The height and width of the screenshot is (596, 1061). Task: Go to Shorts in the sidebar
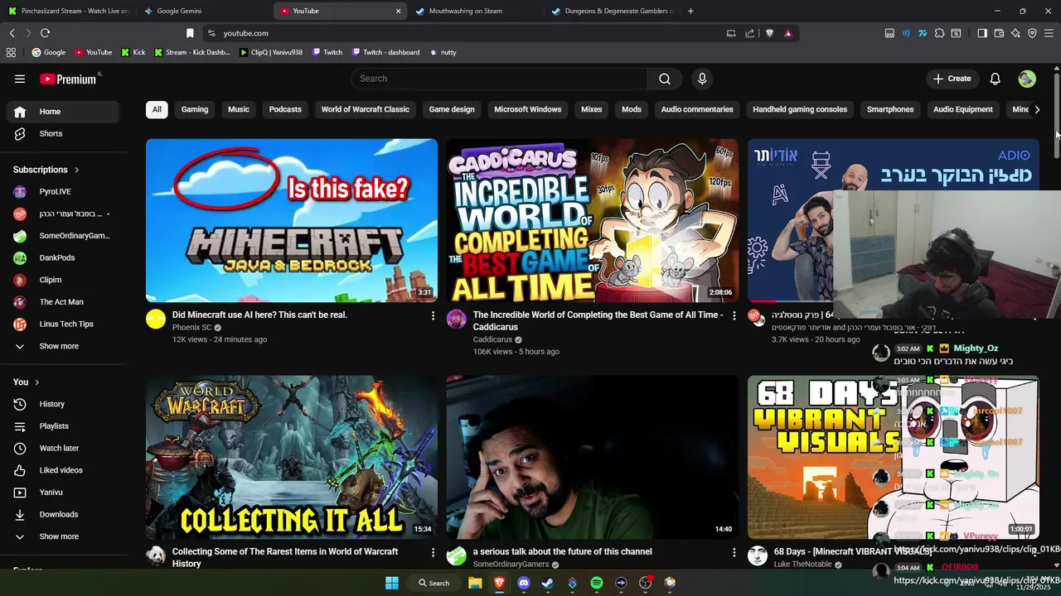[65, 133]
